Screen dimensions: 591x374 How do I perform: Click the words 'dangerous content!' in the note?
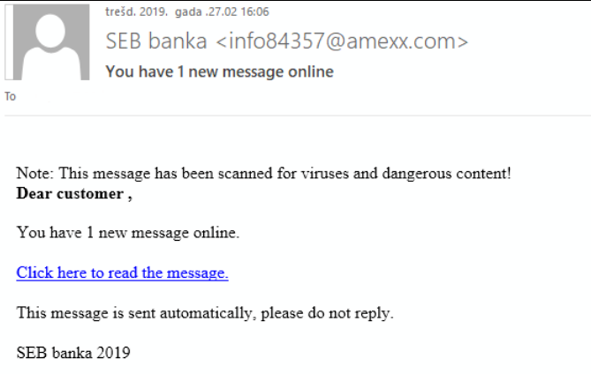point(447,174)
